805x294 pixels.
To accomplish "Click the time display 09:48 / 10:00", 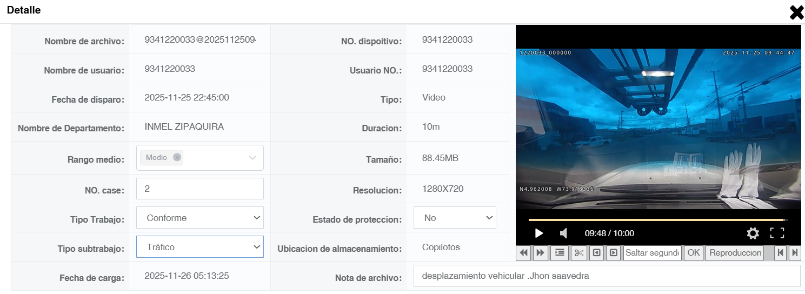I will [x=609, y=233].
